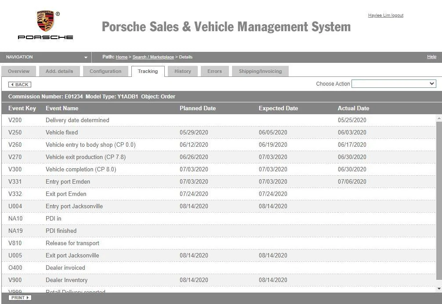
Task: Follow the Home breadcrumb link
Action: pyautogui.click(x=122, y=57)
